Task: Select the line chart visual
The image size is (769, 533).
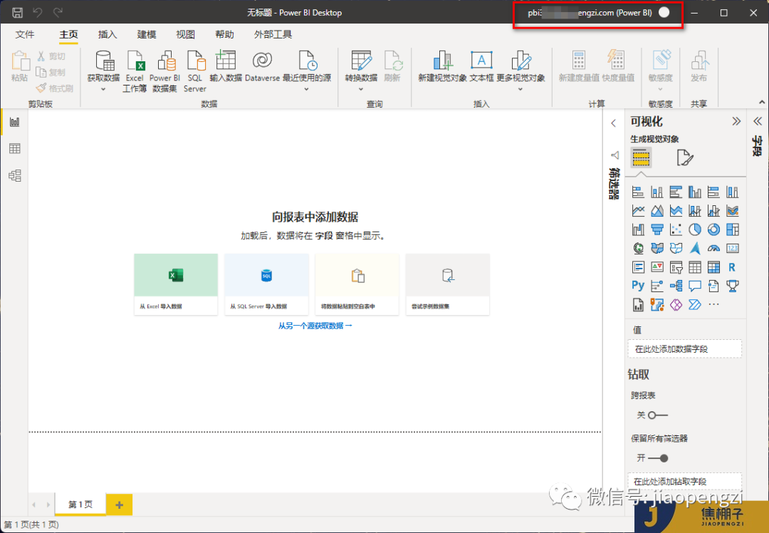Action: (x=638, y=211)
